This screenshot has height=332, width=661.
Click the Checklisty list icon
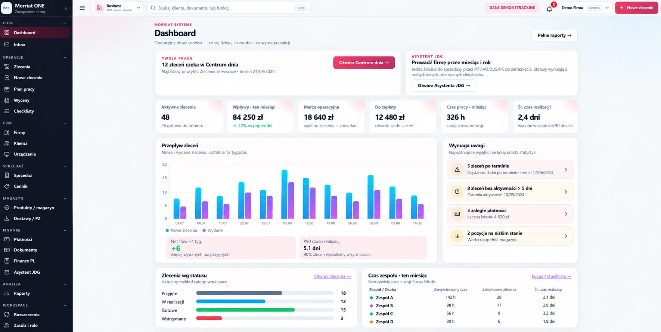click(7, 111)
